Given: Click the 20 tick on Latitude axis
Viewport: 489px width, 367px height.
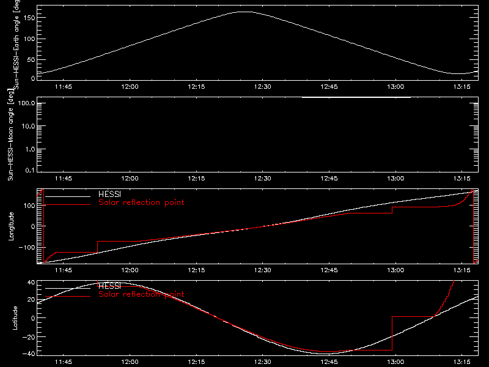Looking at the screenshot, I should 32,300.
